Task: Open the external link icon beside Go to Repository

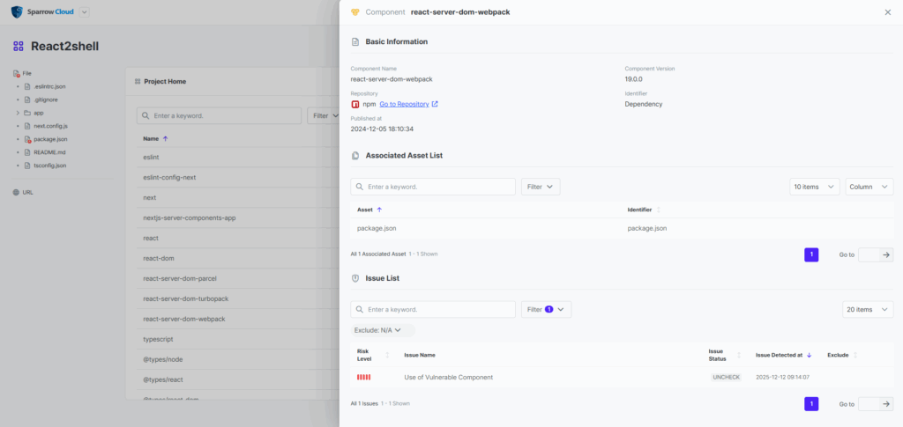Action: (435, 104)
